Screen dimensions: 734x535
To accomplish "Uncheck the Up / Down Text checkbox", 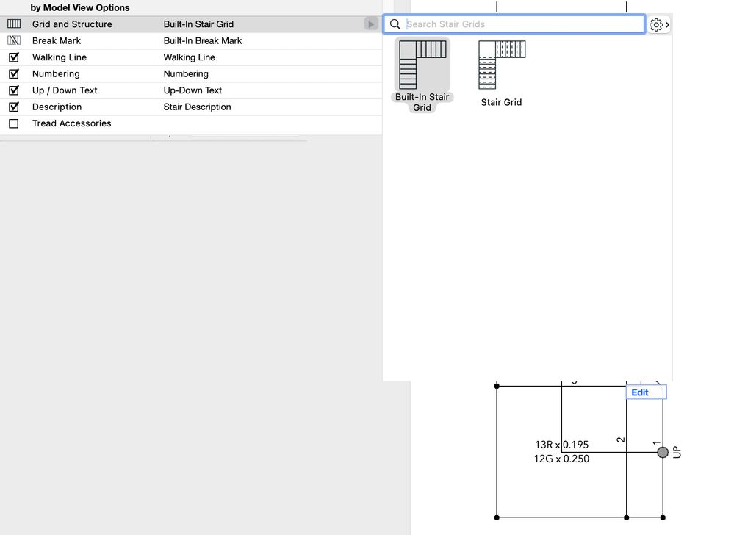I will (14, 90).
